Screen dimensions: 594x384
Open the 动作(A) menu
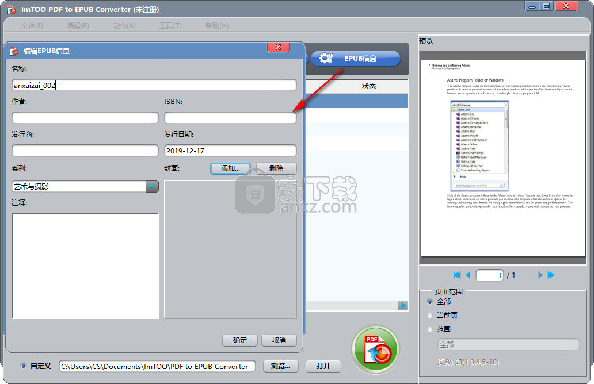pyautogui.click(x=124, y=26)
